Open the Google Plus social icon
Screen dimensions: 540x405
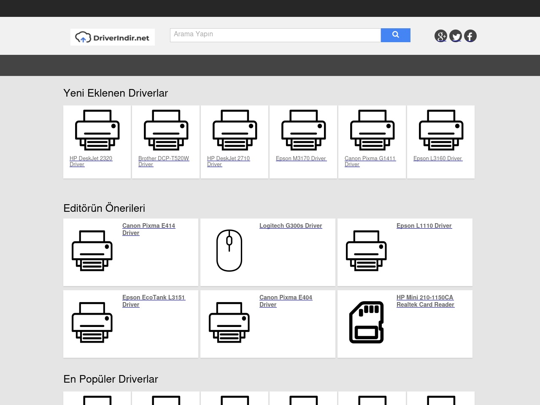[441, 36]
